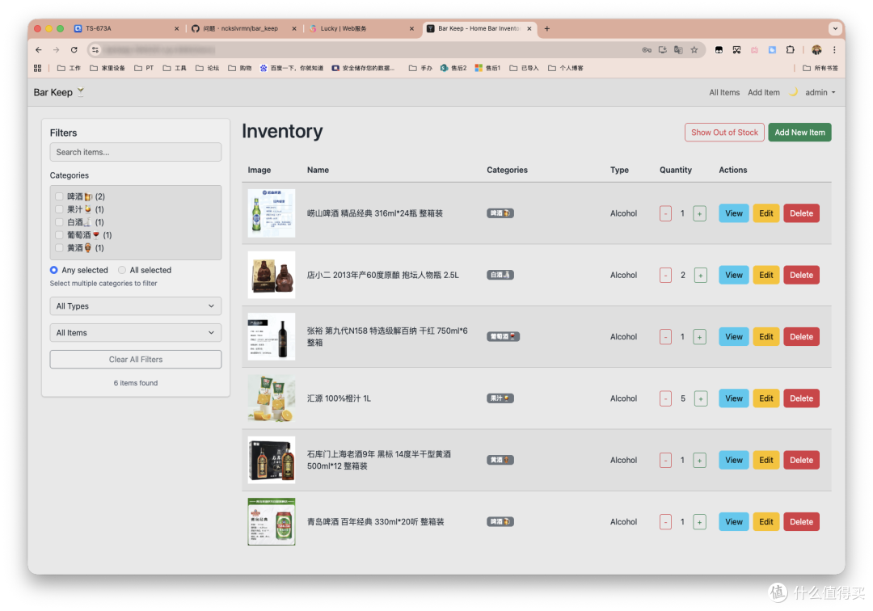873x611 pixels.
Task: Click the 葡萄酒 category badge
Action: [x=504, y=337]
